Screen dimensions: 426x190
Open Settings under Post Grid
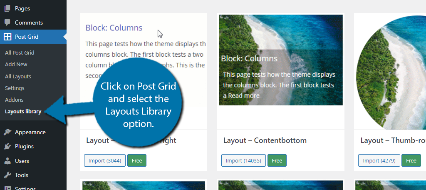pos(15,88)
